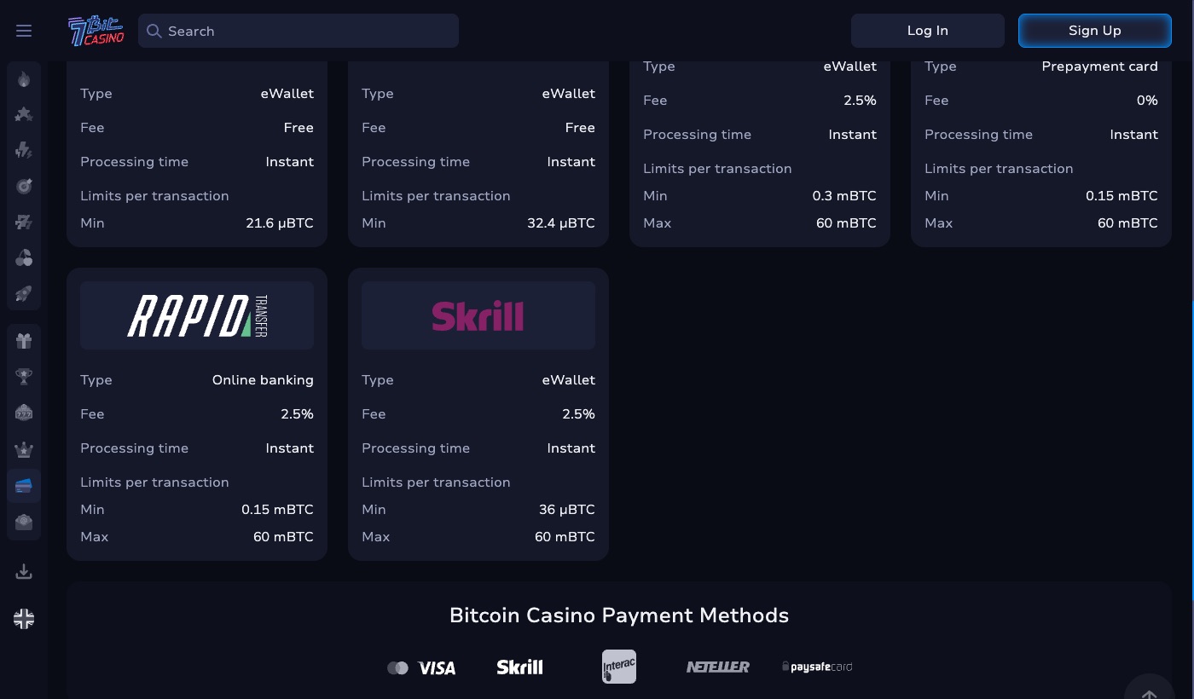This screenshot has height=699, width=1194.
Task: Change language via UK flag icon
Action: pos(24,619)
